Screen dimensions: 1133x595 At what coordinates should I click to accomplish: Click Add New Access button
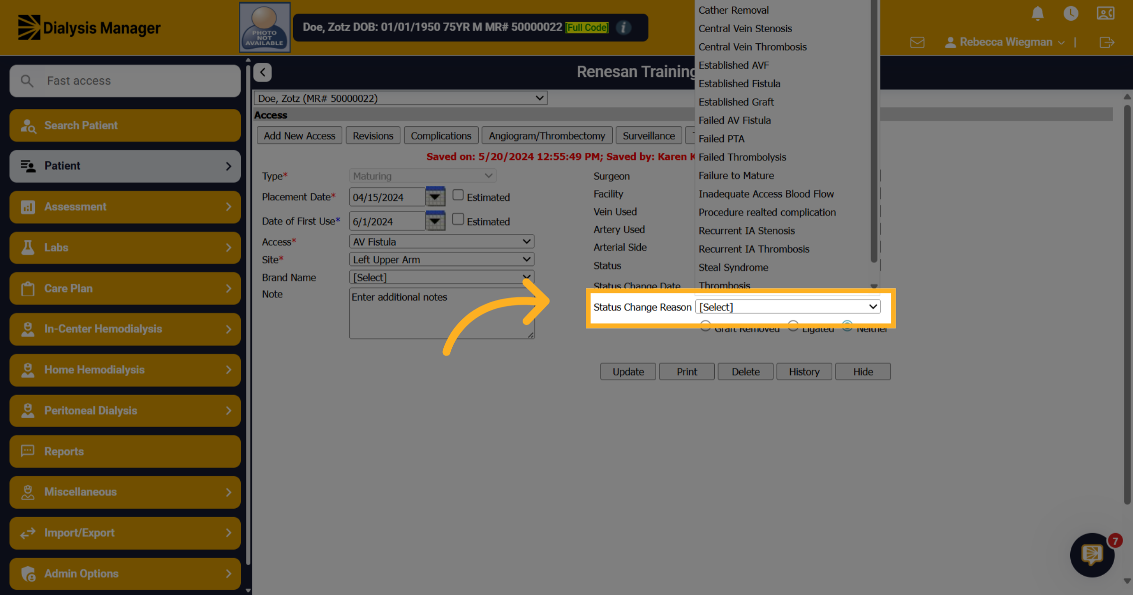[x=299, y=136]
